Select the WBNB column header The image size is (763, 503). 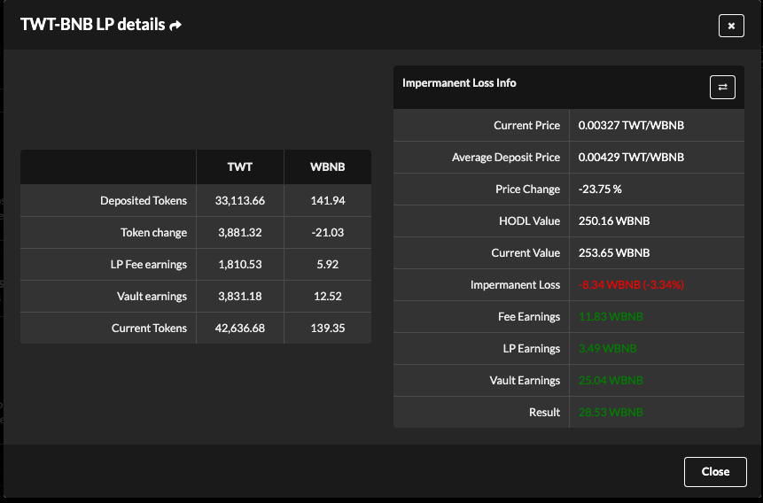click(x=328, y=166)
